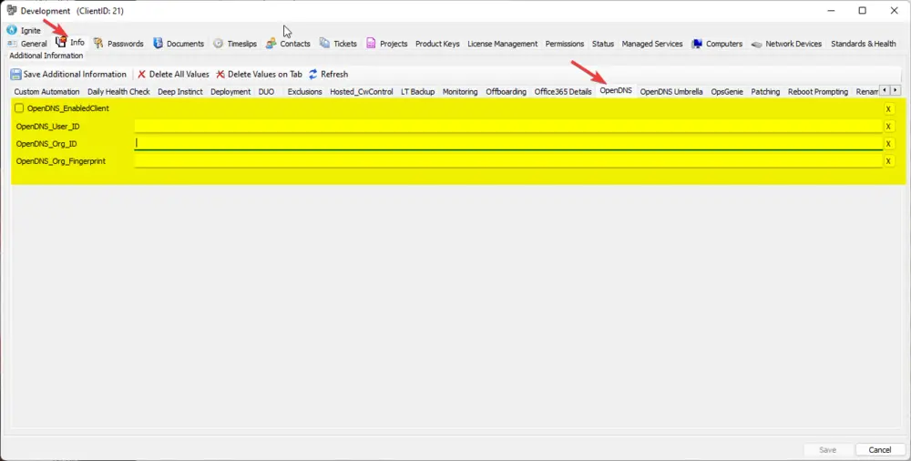Clear OpenDNS_Org_Fingerprint with its X button
Image resolution: width=911 pixels, height=461 pixels.
[888, 161]
